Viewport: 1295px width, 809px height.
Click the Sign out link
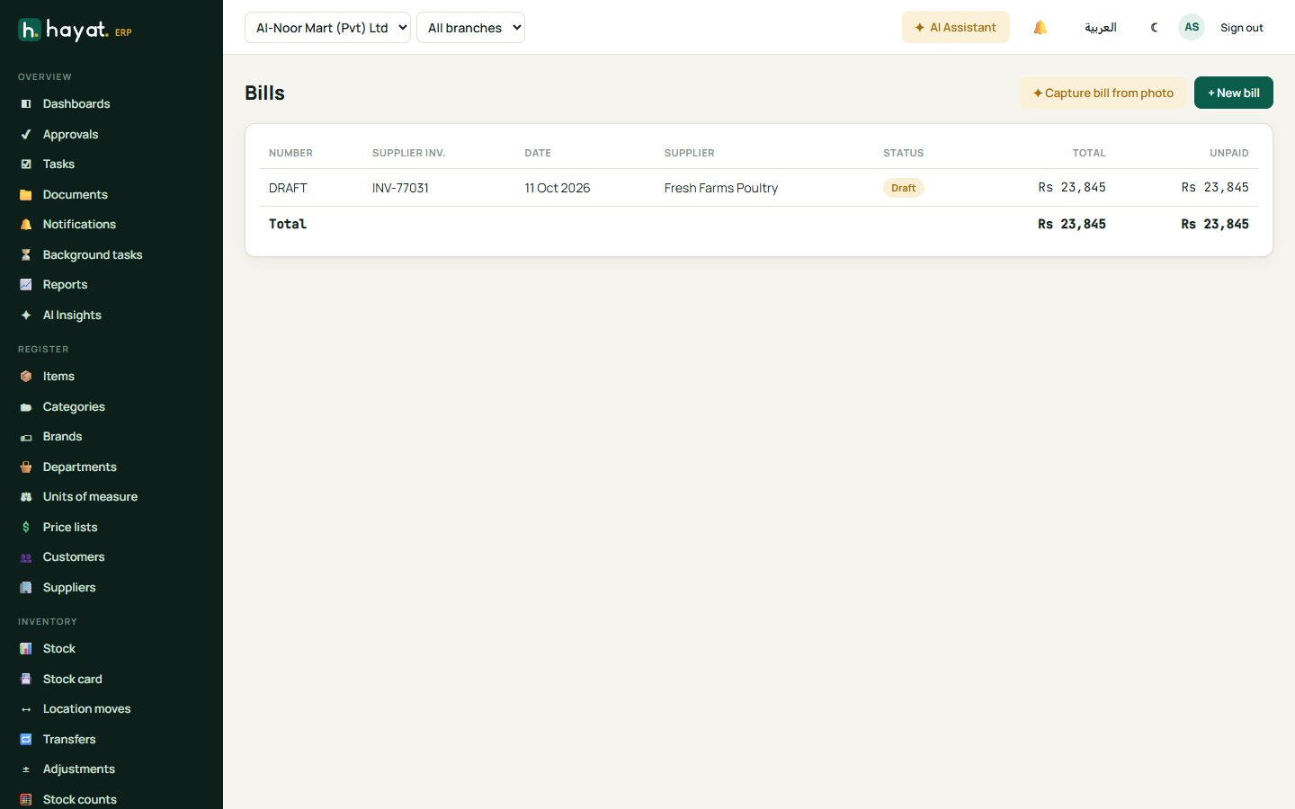coord(1241,28)
